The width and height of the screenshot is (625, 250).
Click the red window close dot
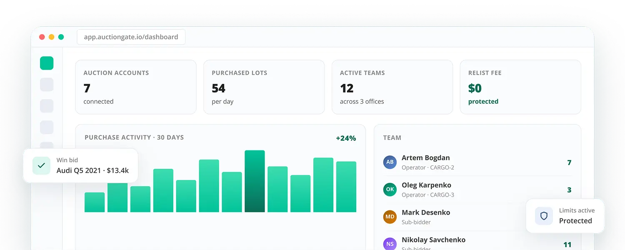[x=42, y=37]
